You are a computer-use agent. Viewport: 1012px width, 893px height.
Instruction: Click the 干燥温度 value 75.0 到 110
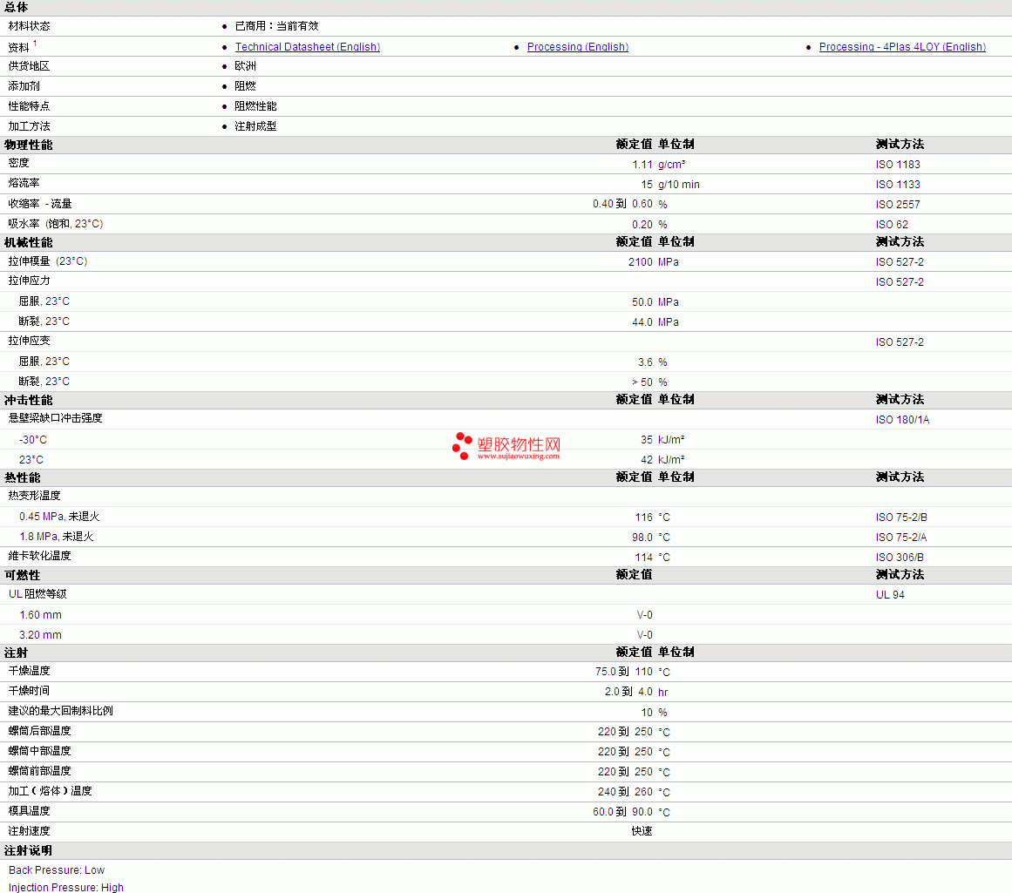(624, 672)
